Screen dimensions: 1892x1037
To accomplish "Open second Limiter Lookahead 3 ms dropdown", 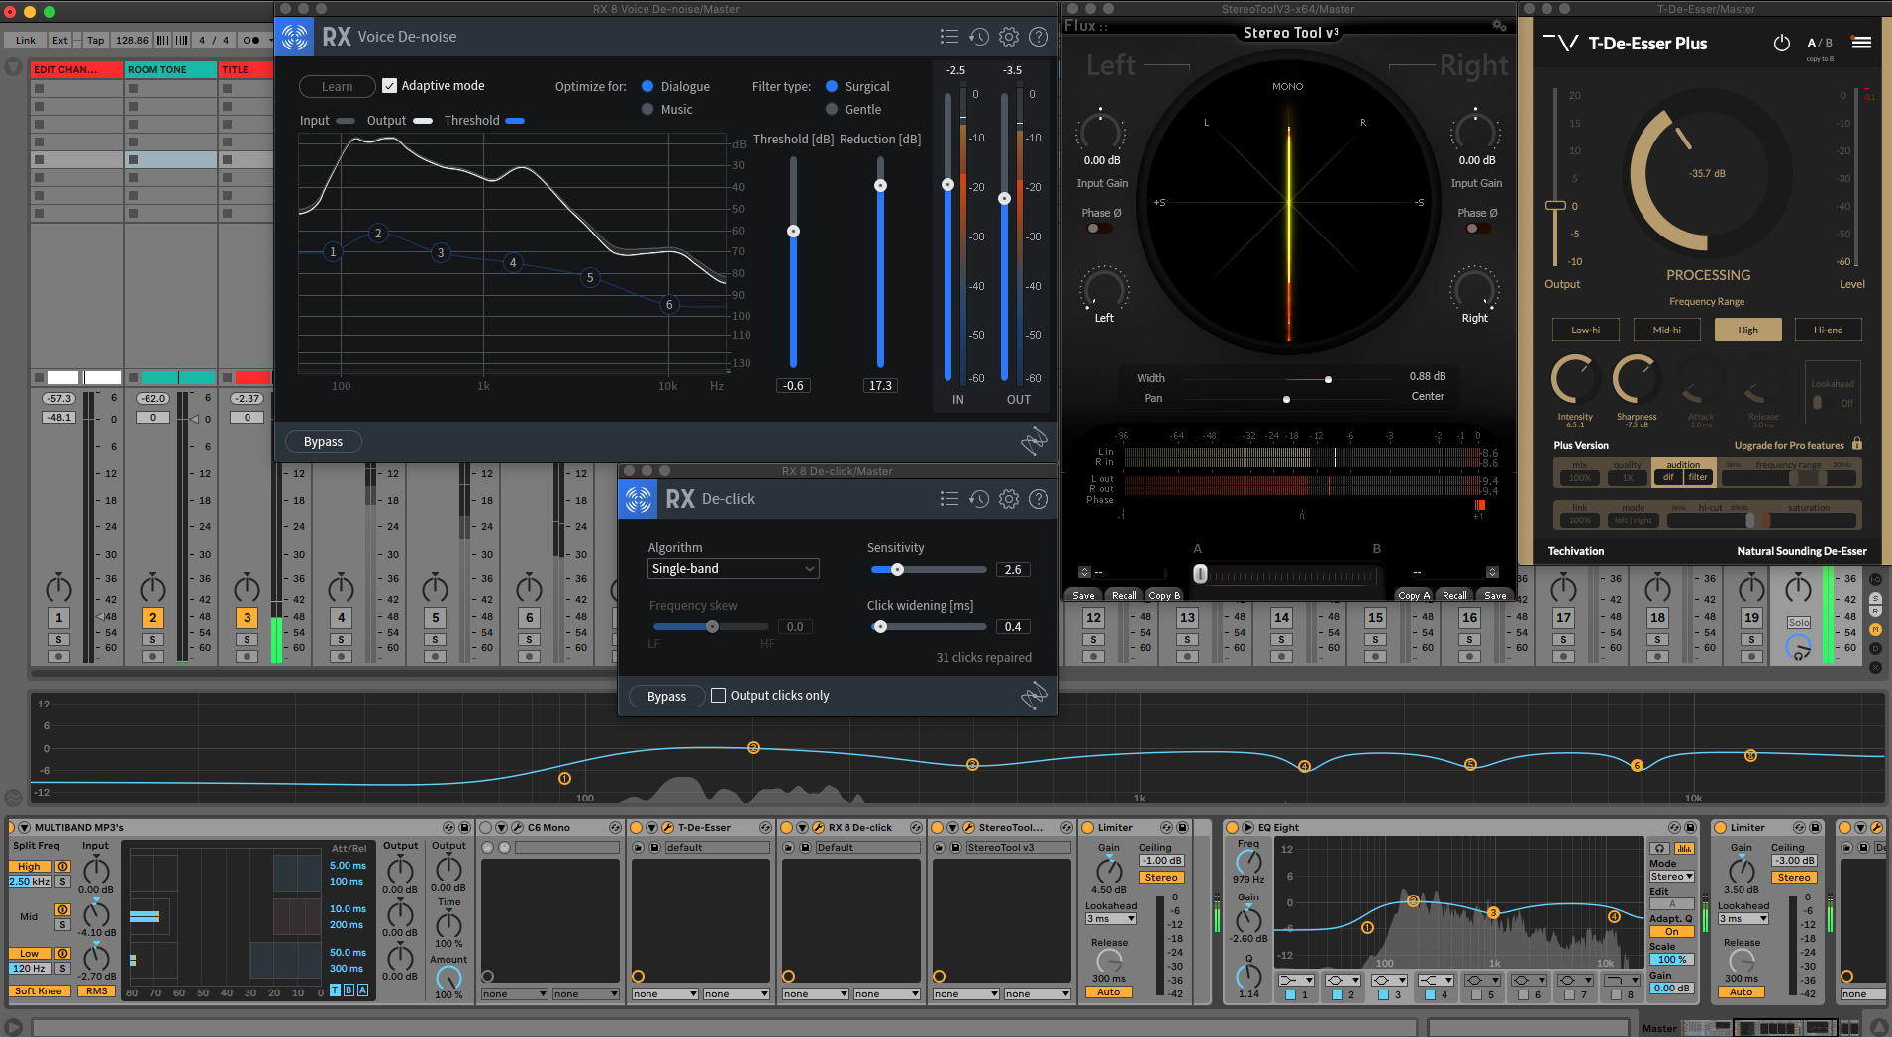I will coord(1743,919).
